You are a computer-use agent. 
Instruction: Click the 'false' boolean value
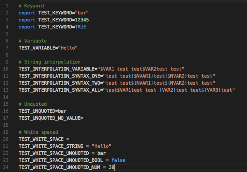[118, 160]
